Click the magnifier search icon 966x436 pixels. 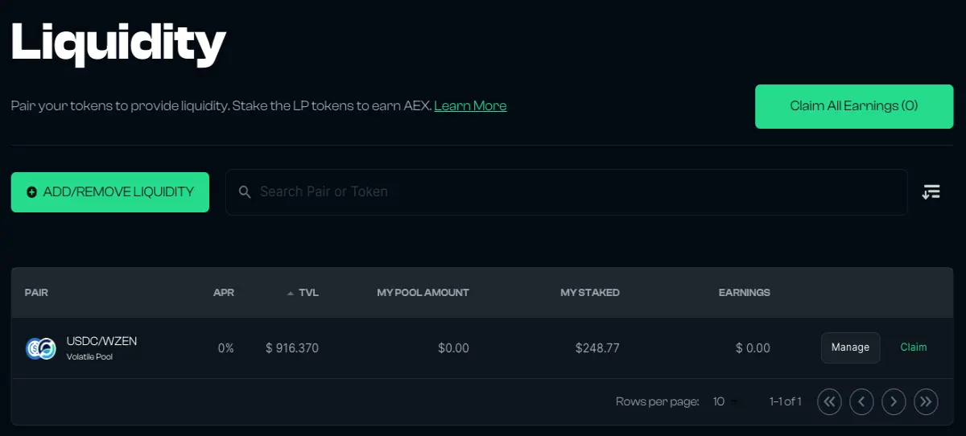click(x=246, y=192)
